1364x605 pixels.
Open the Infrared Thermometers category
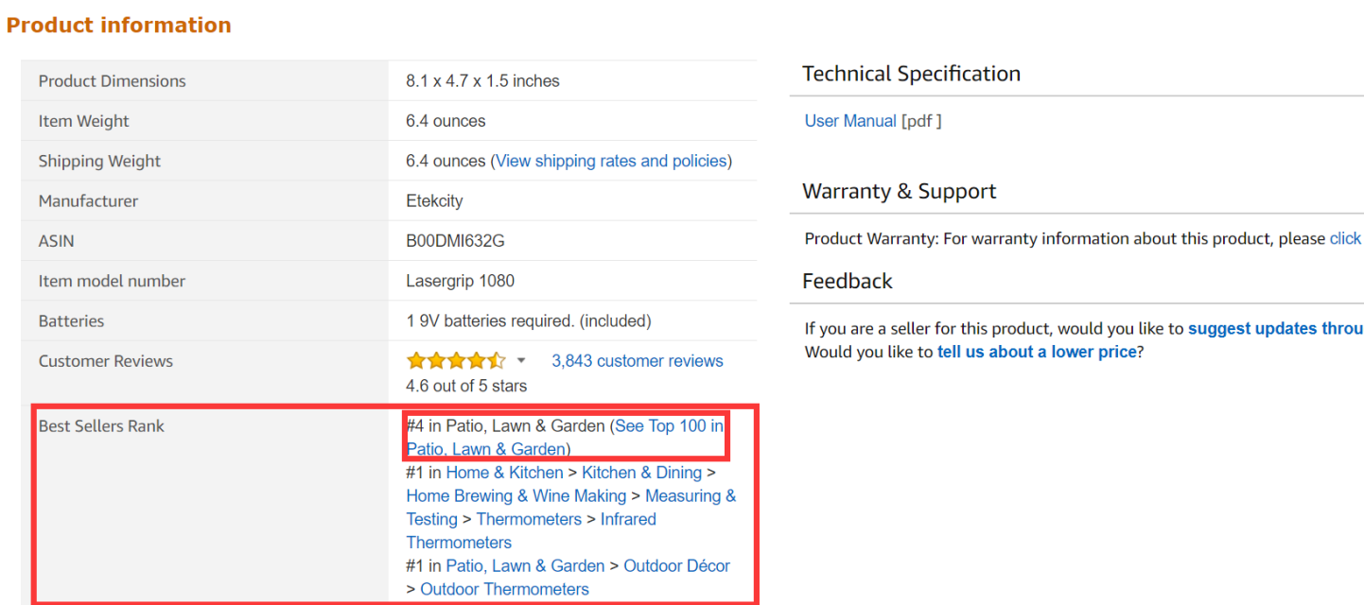628,518
